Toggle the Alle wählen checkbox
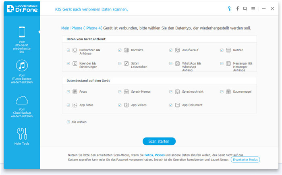This screenshot has height=175, width=282. 68,122
